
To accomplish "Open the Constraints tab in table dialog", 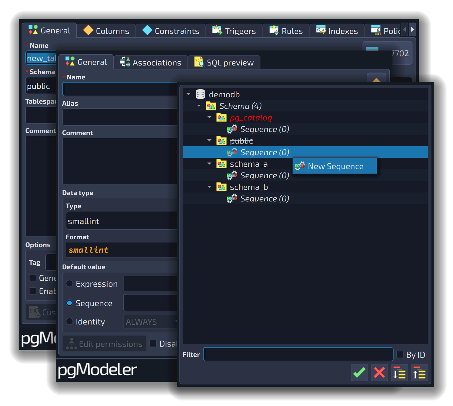I will [171, 31].
